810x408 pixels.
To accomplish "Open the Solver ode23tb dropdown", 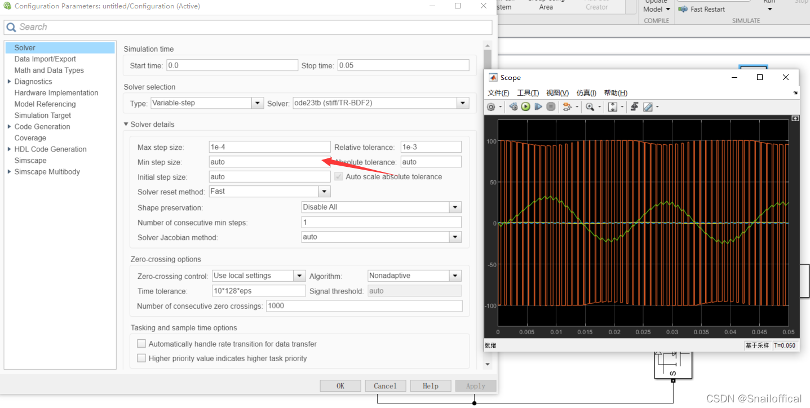I will pyautogui.click(x=463, y=103).
